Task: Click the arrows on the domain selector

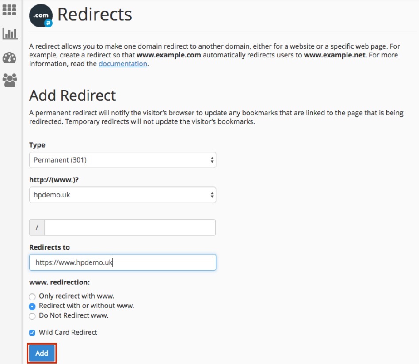Action: [212, 194]
